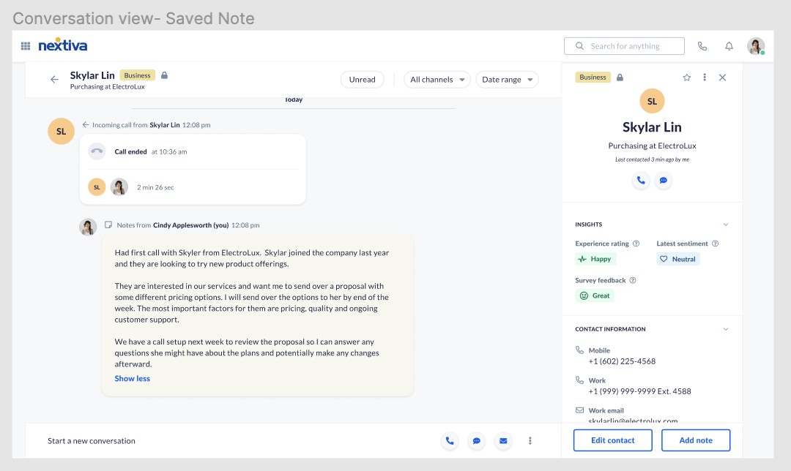This screenshot has width=791, height=471.
Task: Open more options in the bottom conversation bar
Action: pos(530,441)
